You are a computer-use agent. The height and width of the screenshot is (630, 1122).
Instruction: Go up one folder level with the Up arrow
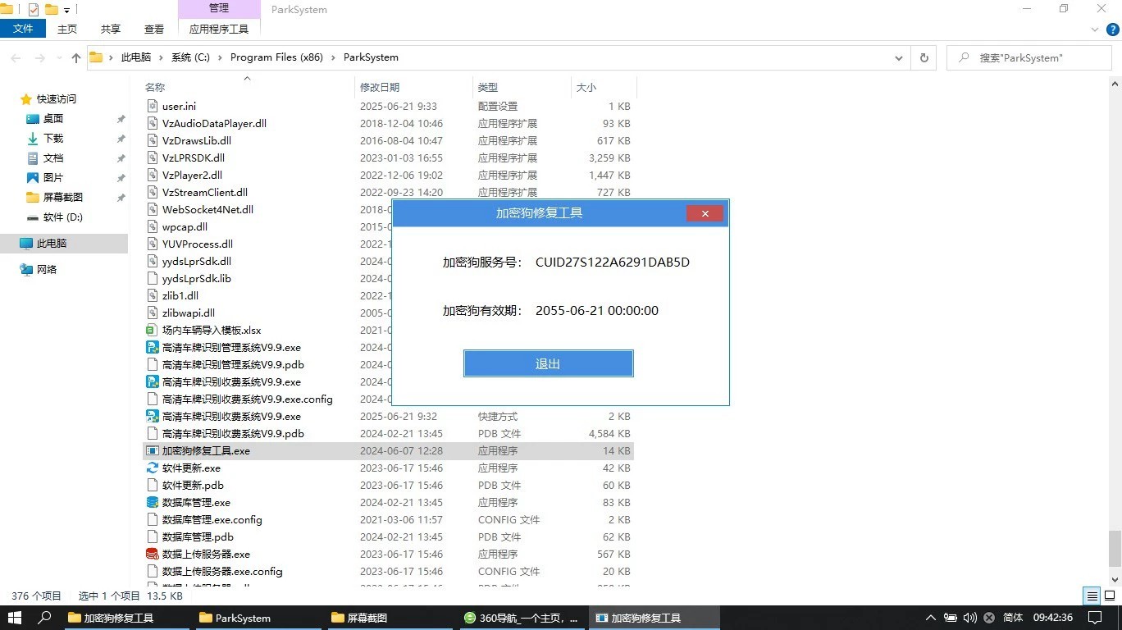click(x=76, y=58)
